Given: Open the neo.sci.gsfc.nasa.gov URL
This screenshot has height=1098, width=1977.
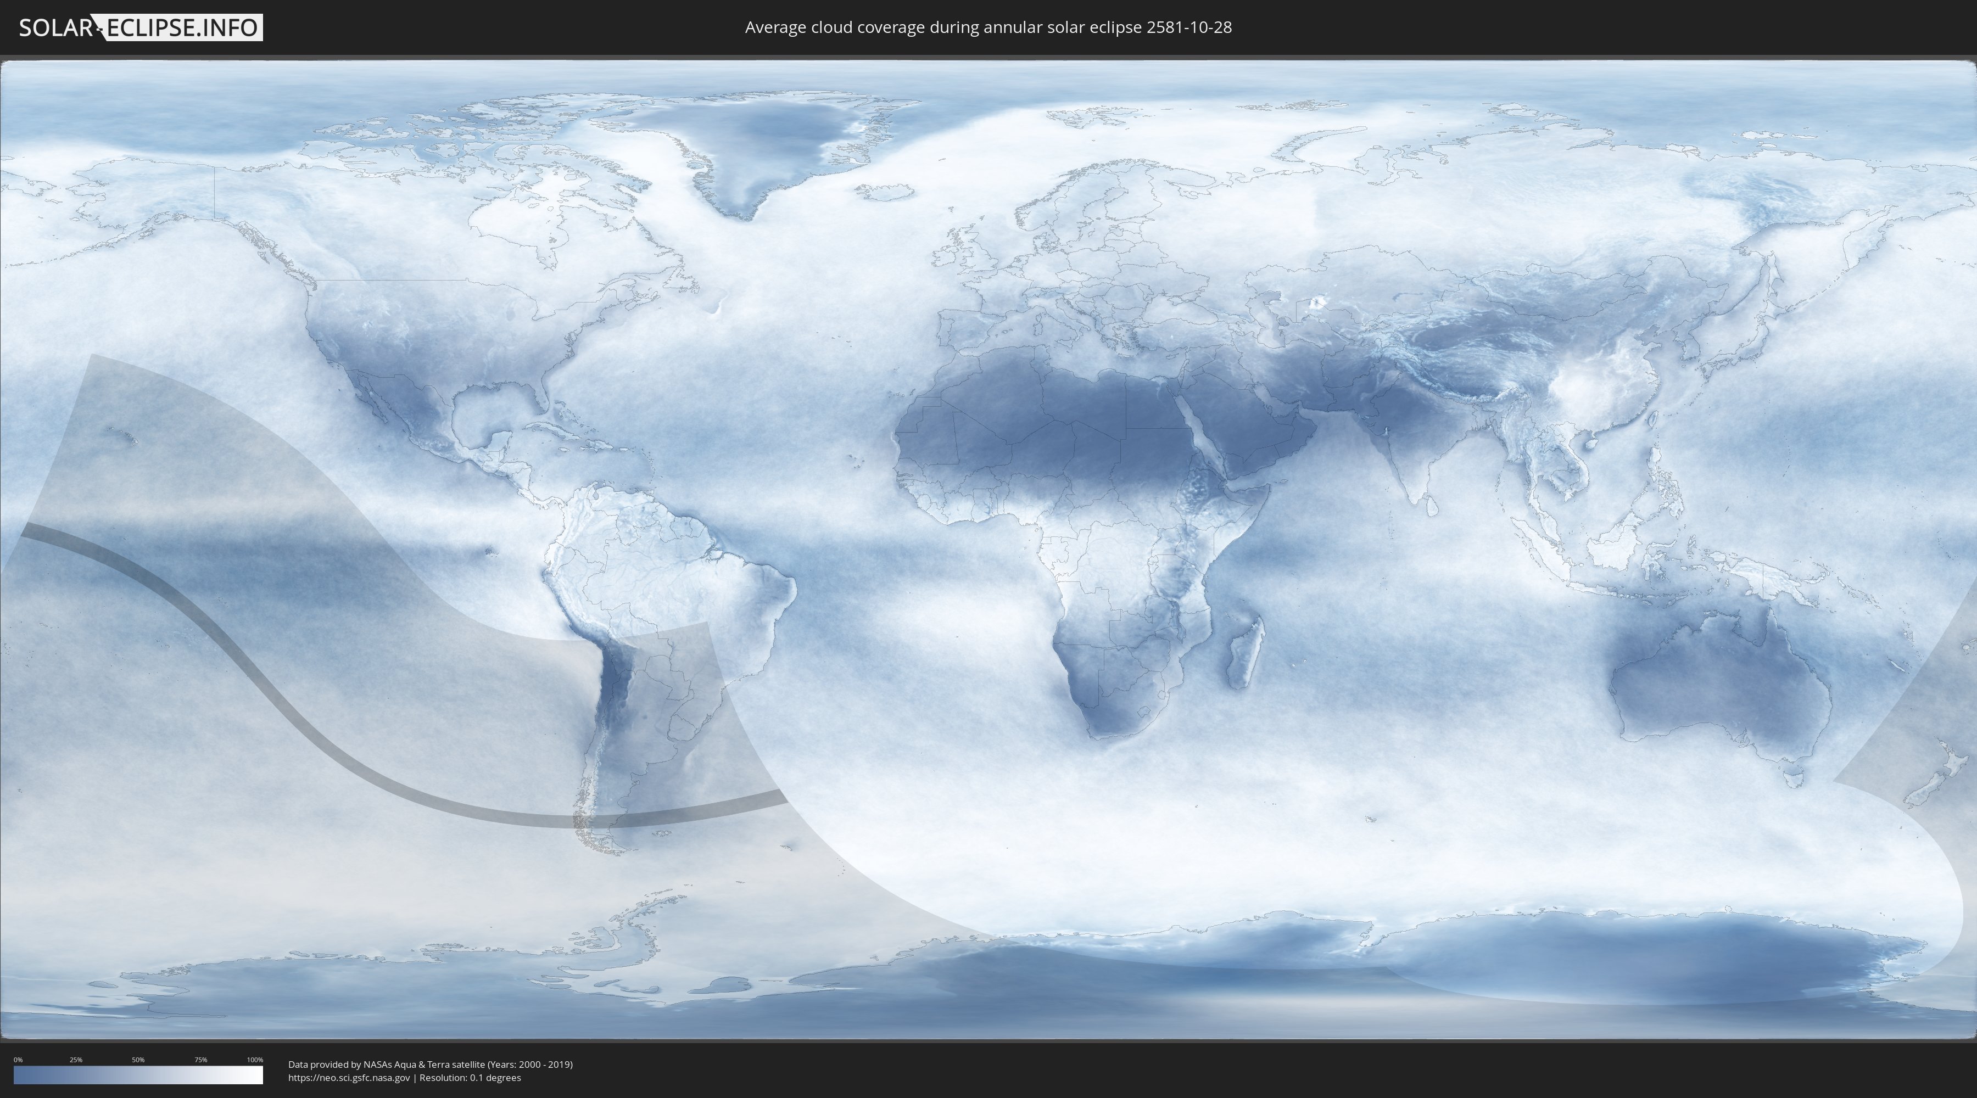Looking at the screenshot, I should click(348, 1078).
